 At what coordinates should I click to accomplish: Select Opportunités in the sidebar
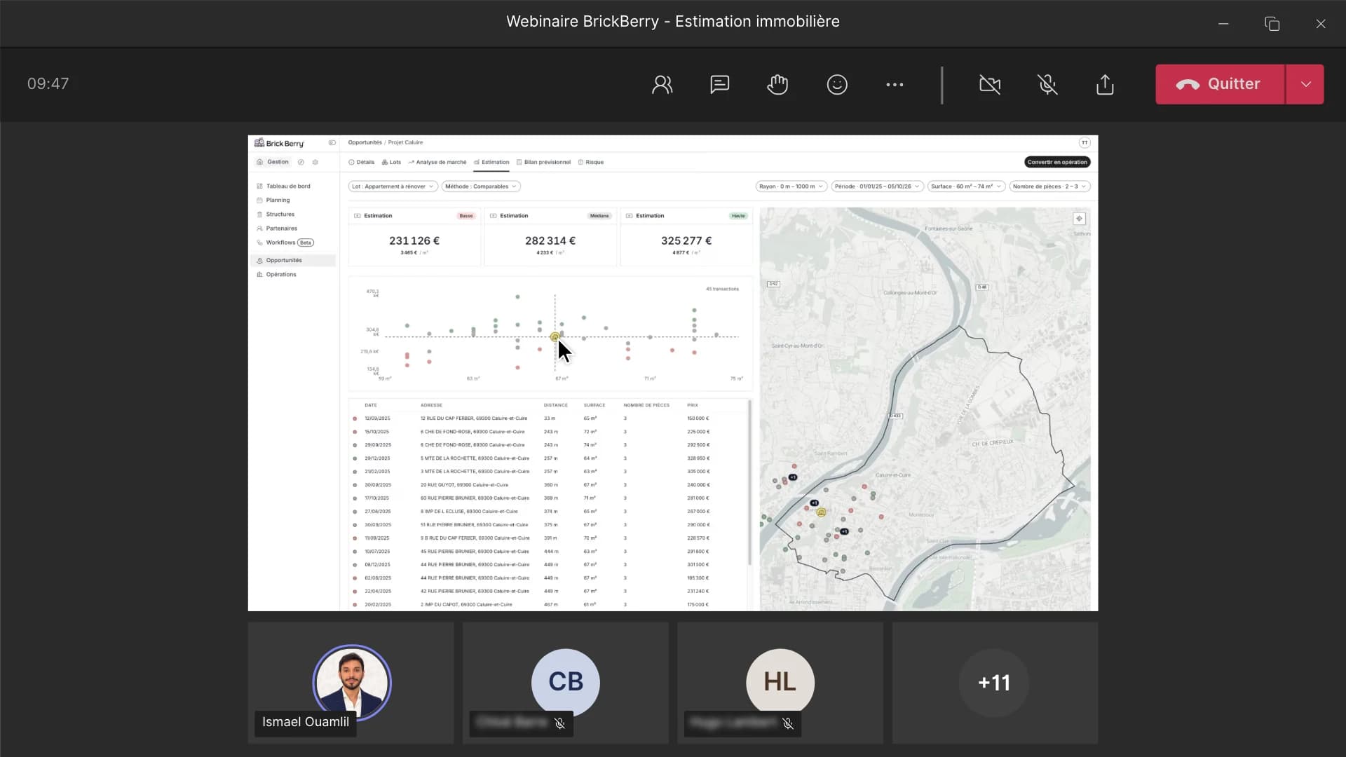click(x=293, y=260)
